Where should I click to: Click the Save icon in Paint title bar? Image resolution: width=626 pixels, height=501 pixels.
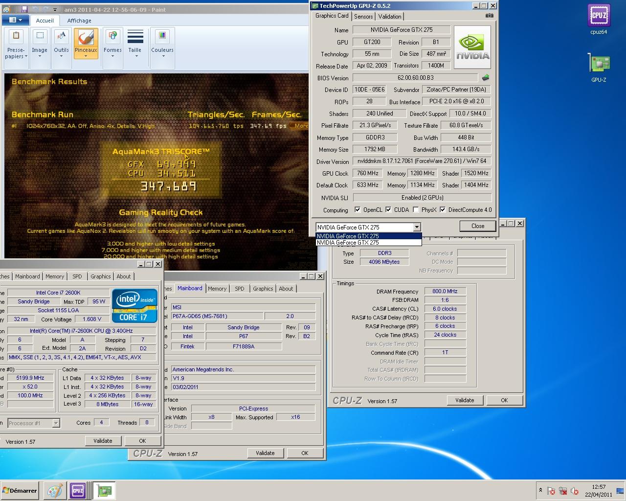tap(24, 9)
